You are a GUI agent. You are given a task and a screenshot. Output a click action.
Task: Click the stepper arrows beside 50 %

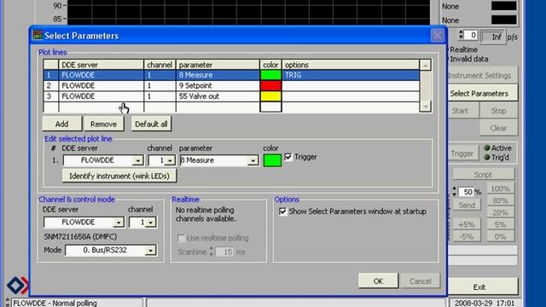(455, 191)
